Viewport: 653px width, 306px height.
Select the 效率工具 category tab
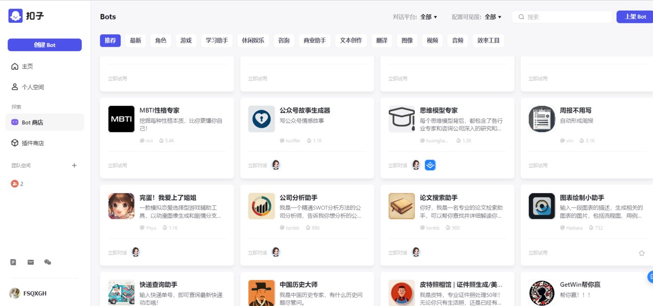488,41
